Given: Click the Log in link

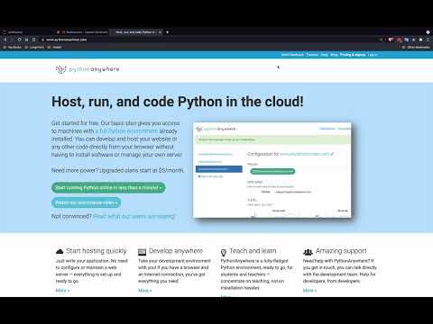Looking at the screenshot, I should tap(373, 55).
